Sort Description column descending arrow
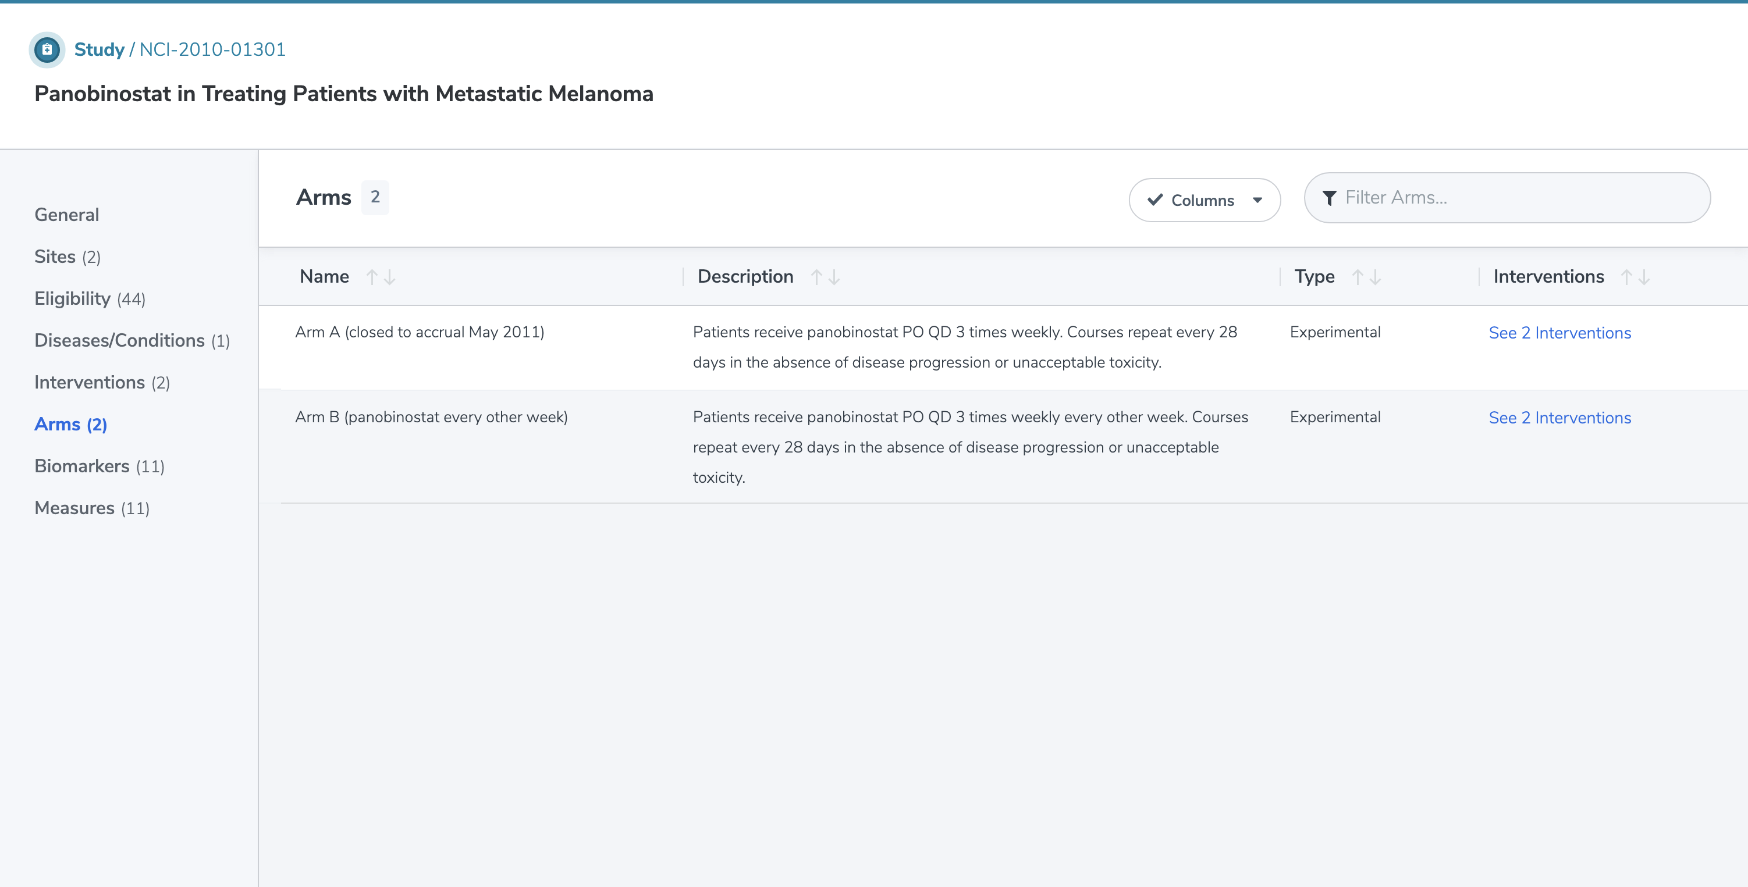This screenshot has height=887, width=1748. (834, 277)
